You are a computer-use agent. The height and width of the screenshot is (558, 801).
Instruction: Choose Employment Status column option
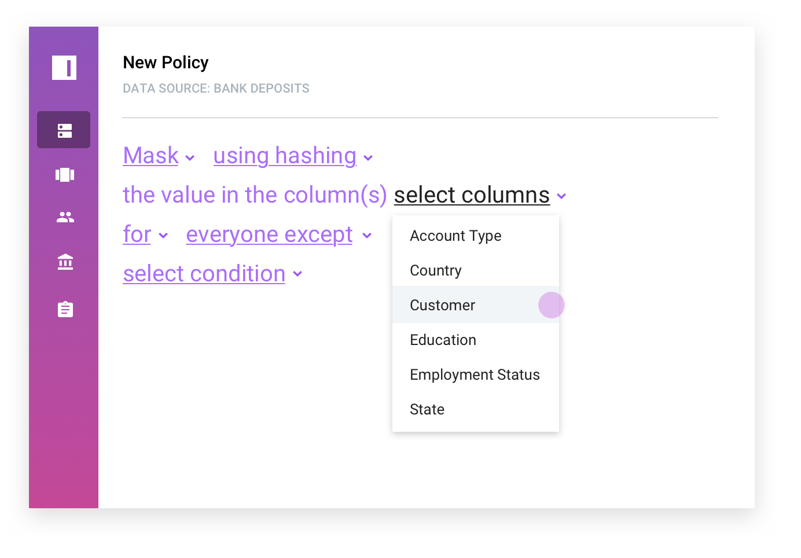pos(476,375)
